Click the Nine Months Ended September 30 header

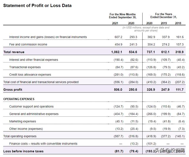122,16
